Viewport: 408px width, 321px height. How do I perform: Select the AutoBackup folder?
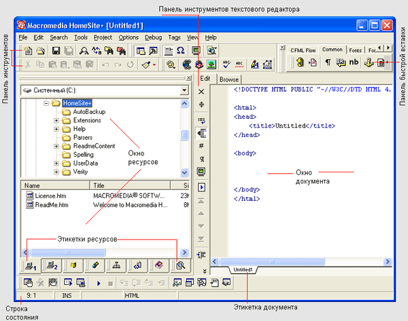tap(89, 112)
